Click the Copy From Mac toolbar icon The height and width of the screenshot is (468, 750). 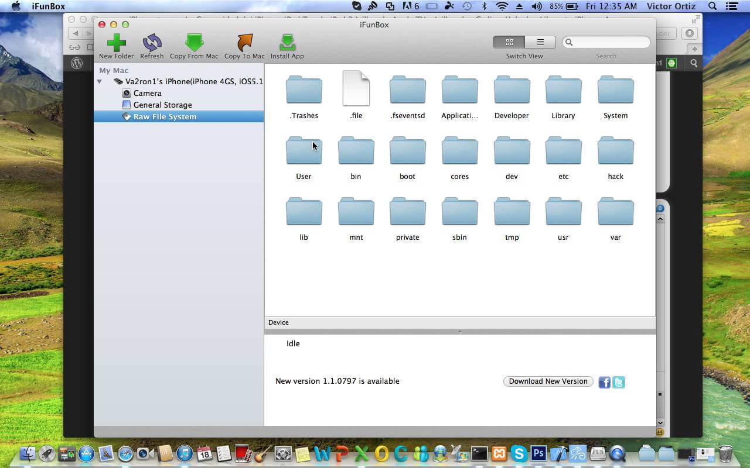click(194, 43)
